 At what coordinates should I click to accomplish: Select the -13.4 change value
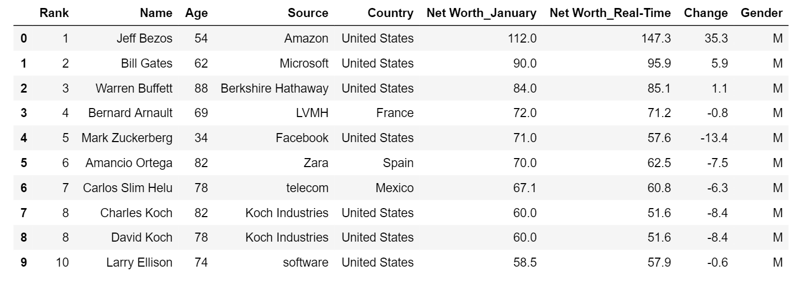coord(713,138)
